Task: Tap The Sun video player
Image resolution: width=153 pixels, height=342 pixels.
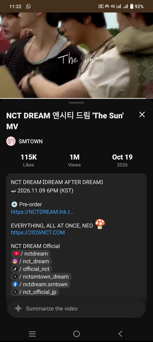Action: [77, 55]
